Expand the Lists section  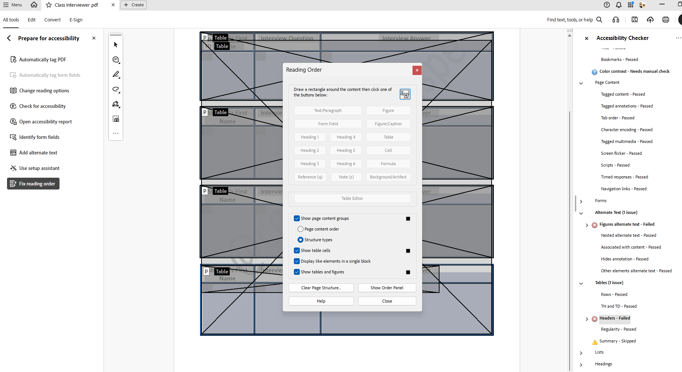click(581, 353)
